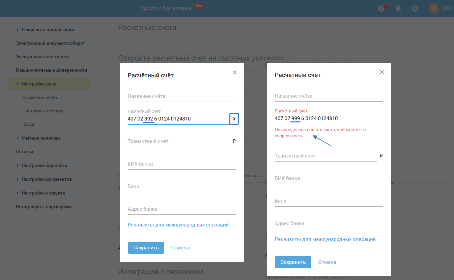Open the notifications bell
The width and height of the screenshot is (454, 280).
pyautogui.click(x=398, y=9)
